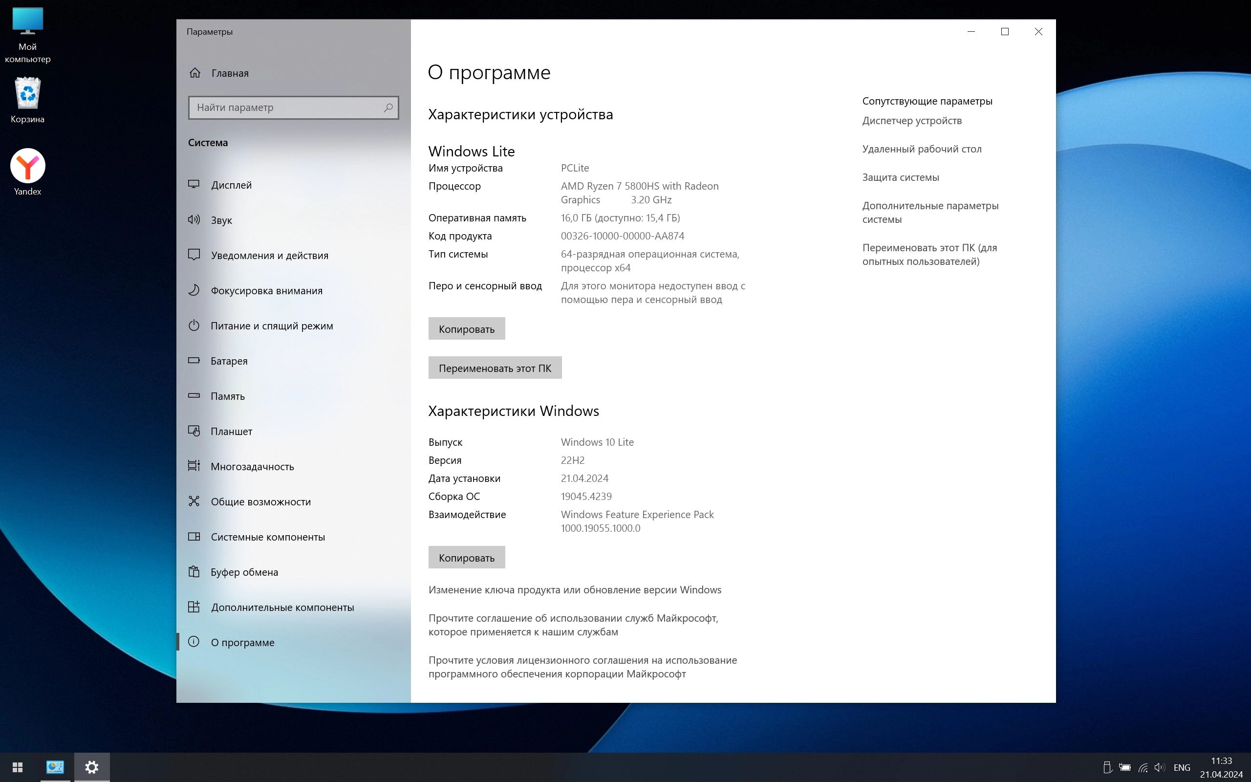The width and height of the screenshot is (1251, 782).
Task: Open Yandex browser desktop shortcut
Action: (28, 167)
